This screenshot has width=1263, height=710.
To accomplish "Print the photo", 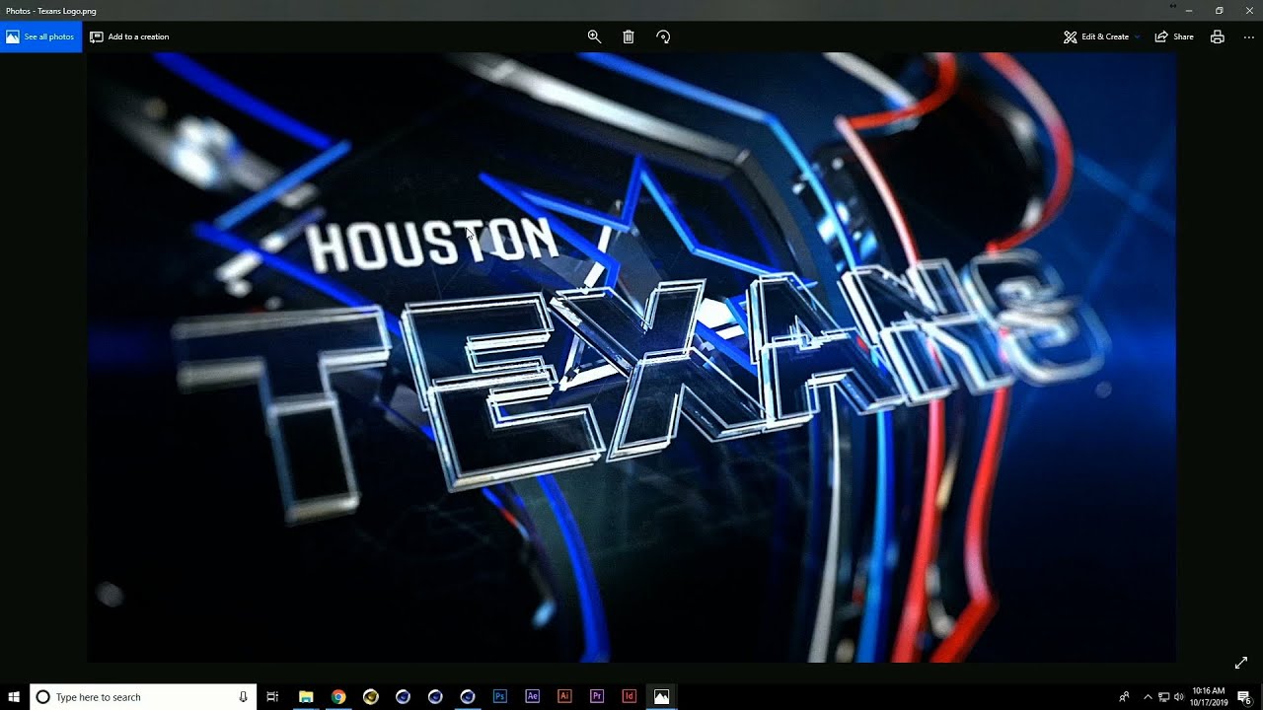I will tap(1218, 36).
